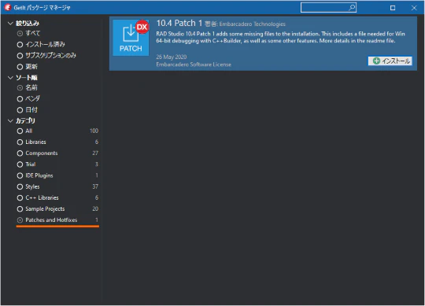The height and width of the screenshot is (306, 425).
Task: Click the 26 May 2020 date
Action: [172, 57]
